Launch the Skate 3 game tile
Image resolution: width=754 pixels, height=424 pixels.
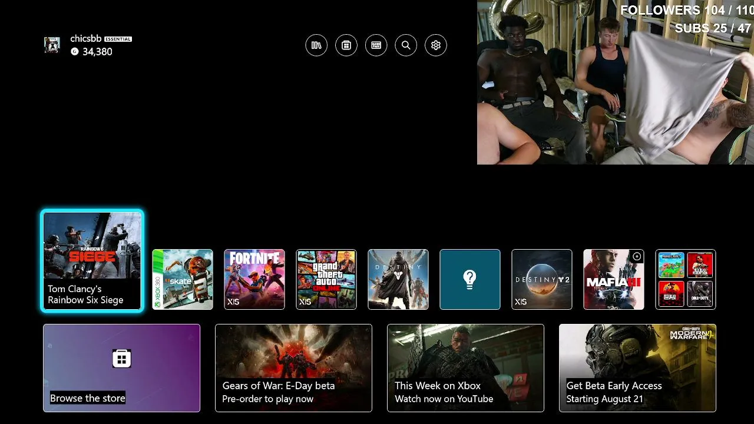point(183,279)
